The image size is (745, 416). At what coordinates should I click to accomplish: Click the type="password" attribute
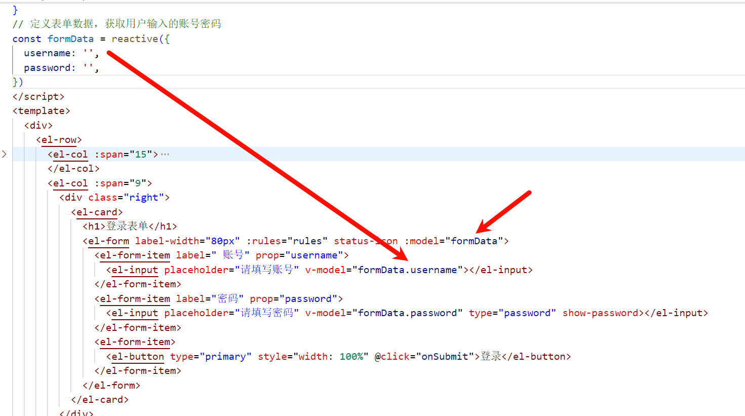(513, 313)
